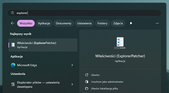Expand Eksplorator plików settings result chevron
The image size is (169, 93).
click(72, 84)
